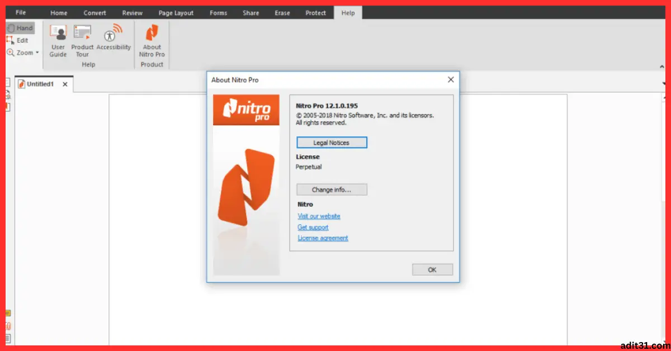671x351 pixels.
Task: Expand the Zoom tool dropdown arrow
Action: pos(37,53)
